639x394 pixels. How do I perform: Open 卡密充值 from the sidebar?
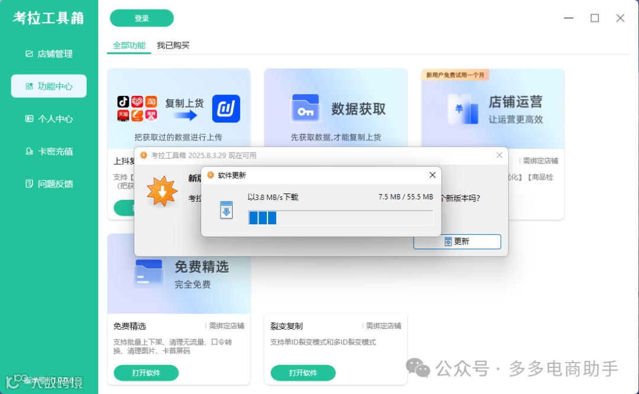49,151
